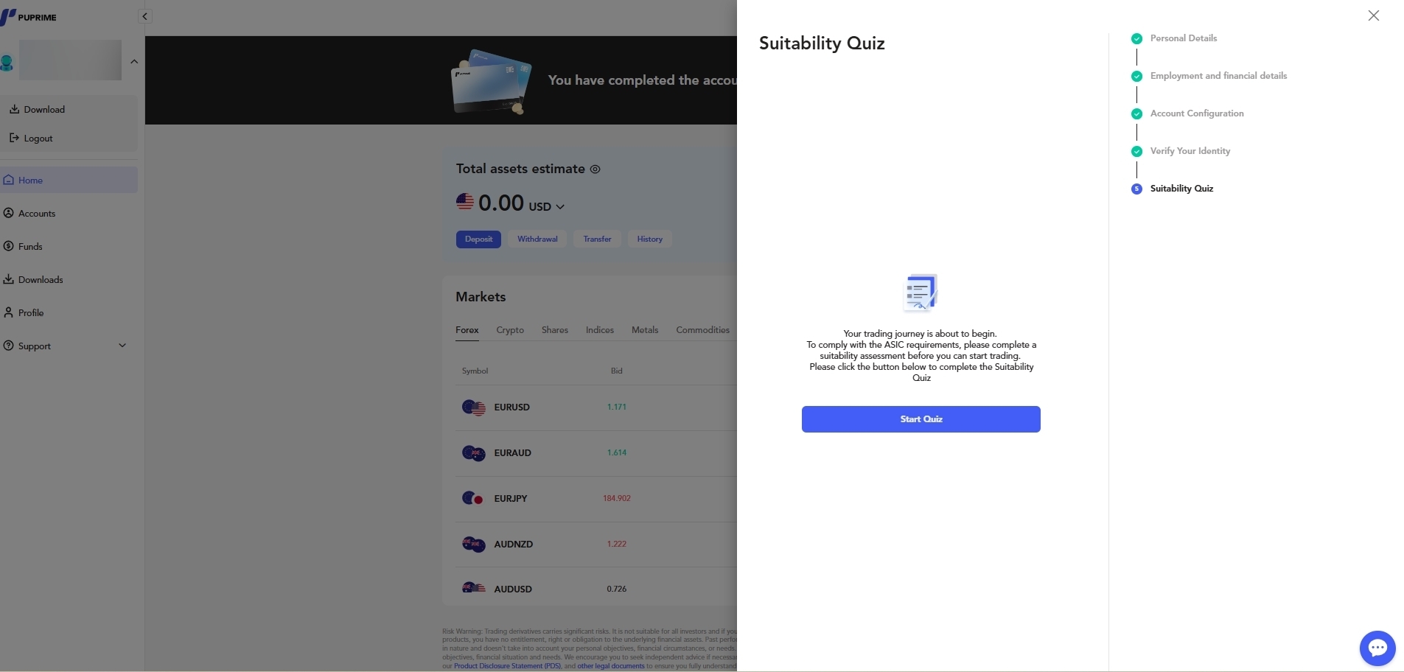Click the Logout icon
The height and width of the screenshot is (672, 1404).
[x=14, y=138]
